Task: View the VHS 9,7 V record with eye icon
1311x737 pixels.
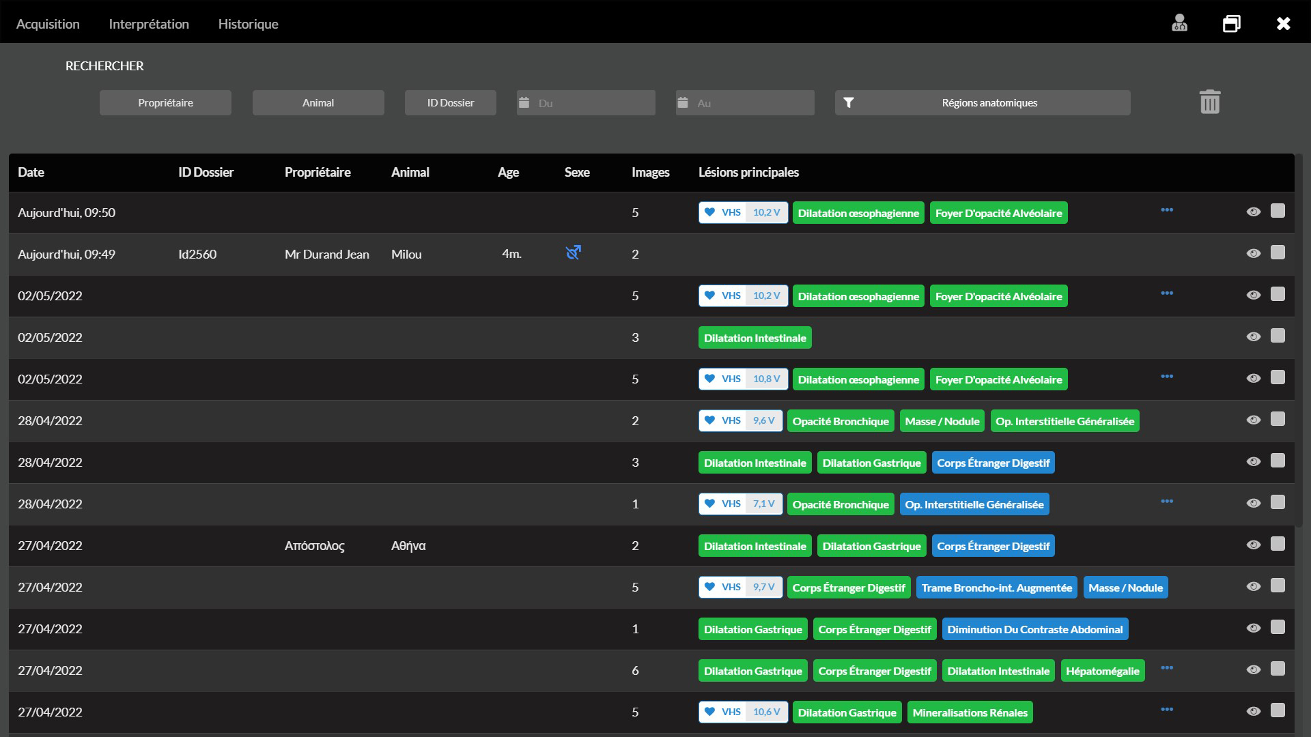Action: coord(1253,586)
